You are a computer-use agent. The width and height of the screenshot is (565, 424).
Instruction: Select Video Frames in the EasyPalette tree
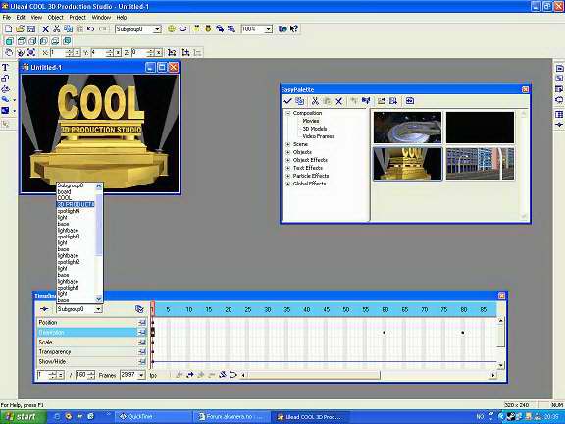click(318, 136)
